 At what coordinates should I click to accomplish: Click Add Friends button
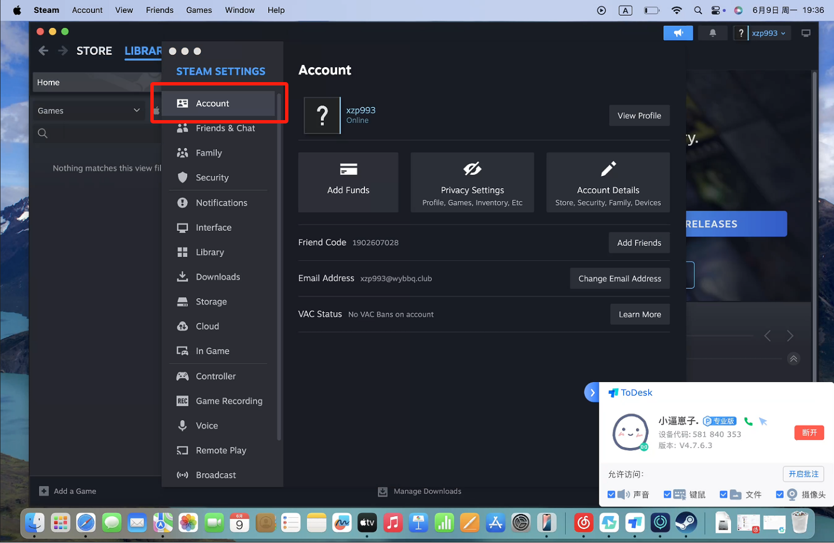[639, 242]
